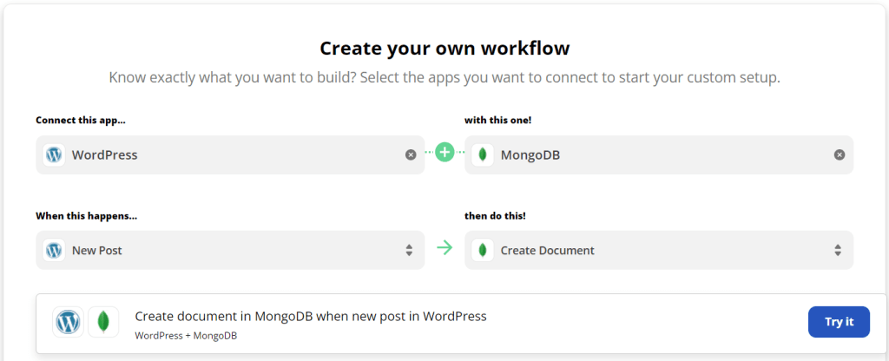This screenshot has height=361, width=889.
Task: Click the 'When this happens...' label
Action: [x=87, y=216]
